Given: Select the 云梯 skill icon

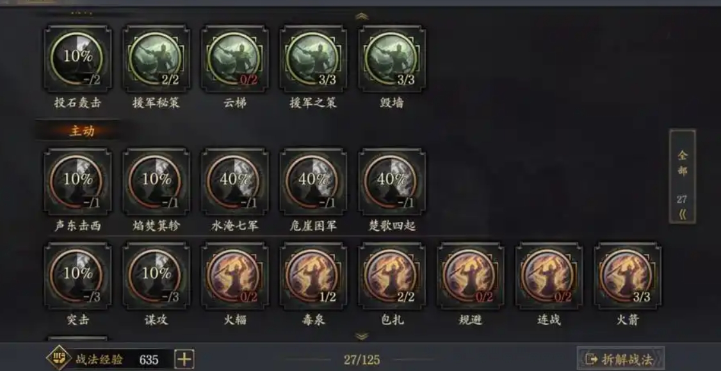Looking at the screenshot, I should click(234, 59).
